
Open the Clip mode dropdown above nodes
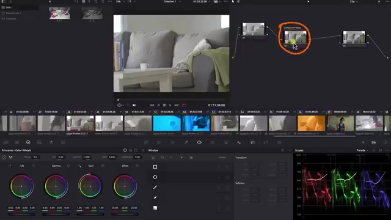(x=354, y=1)
